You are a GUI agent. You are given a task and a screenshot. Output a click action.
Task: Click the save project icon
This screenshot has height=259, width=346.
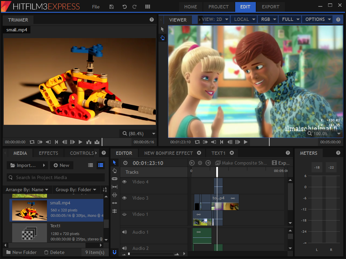tap(112, 7)
